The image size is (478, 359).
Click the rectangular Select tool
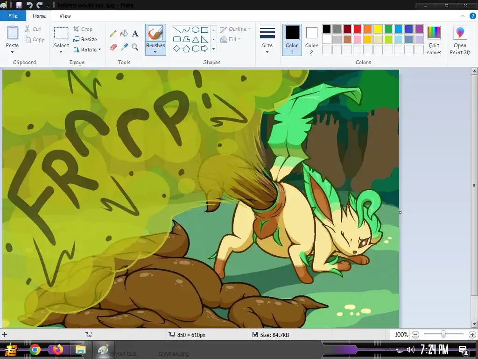[61, 33]
